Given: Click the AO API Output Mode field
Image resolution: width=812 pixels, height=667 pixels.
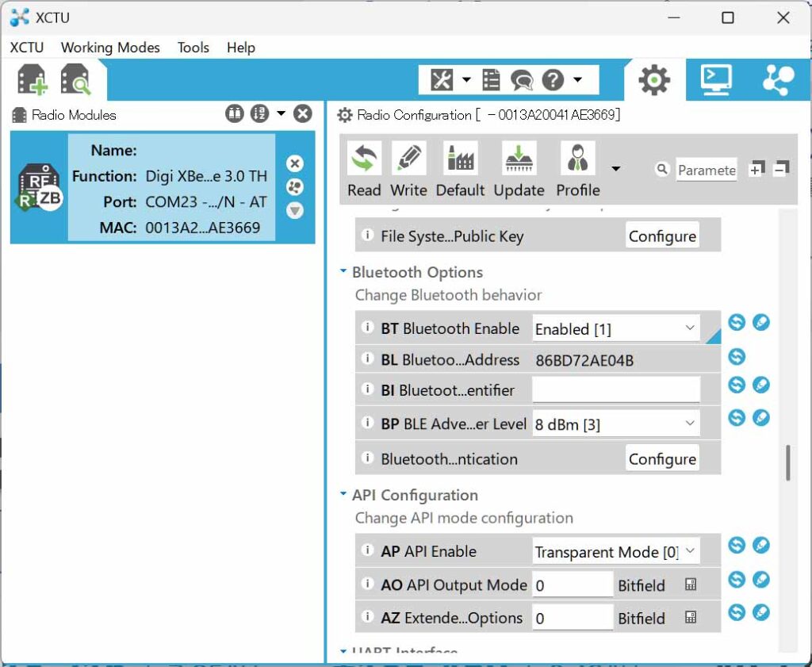Looking at the screenshot, I should point(573,585).
